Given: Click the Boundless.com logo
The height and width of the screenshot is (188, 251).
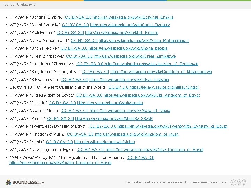Looking at the screenshot, I should pyautogui.click(x=25, y=182).
